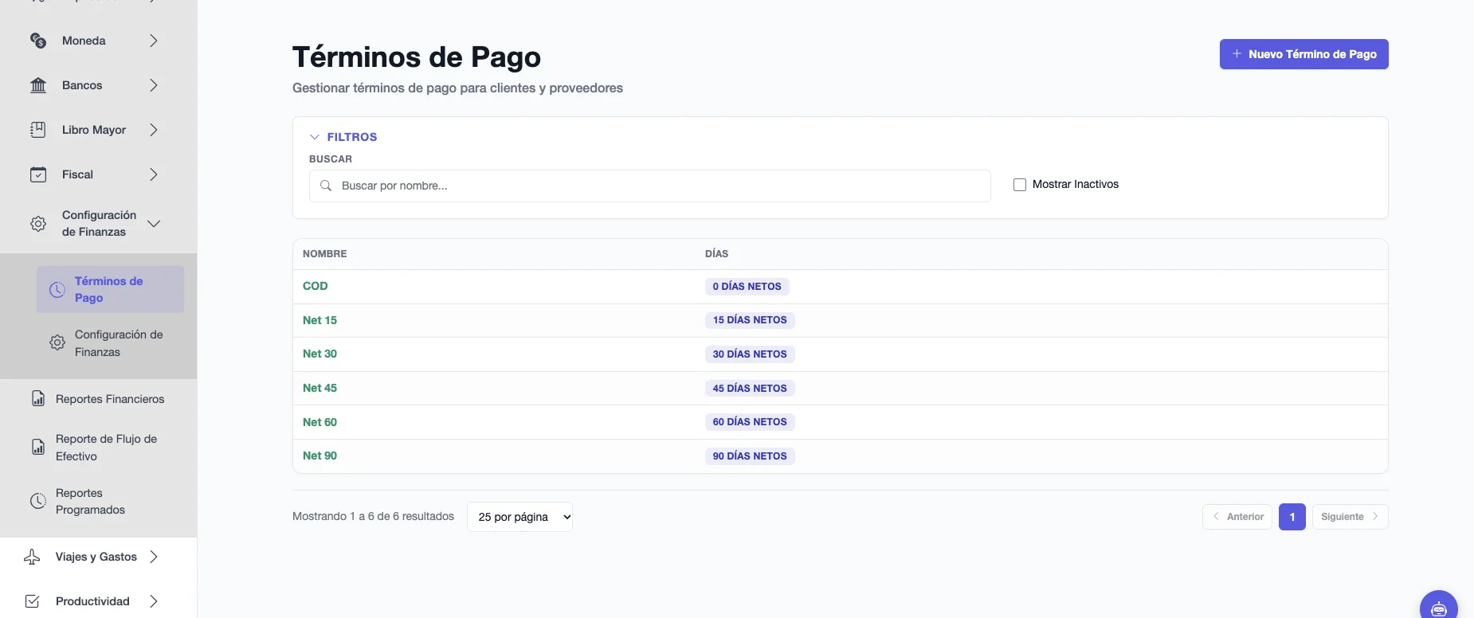Open the chatbot assistant bubble icon
Viewport: 1474px width, 618px height.
[x=1438, y=607]
